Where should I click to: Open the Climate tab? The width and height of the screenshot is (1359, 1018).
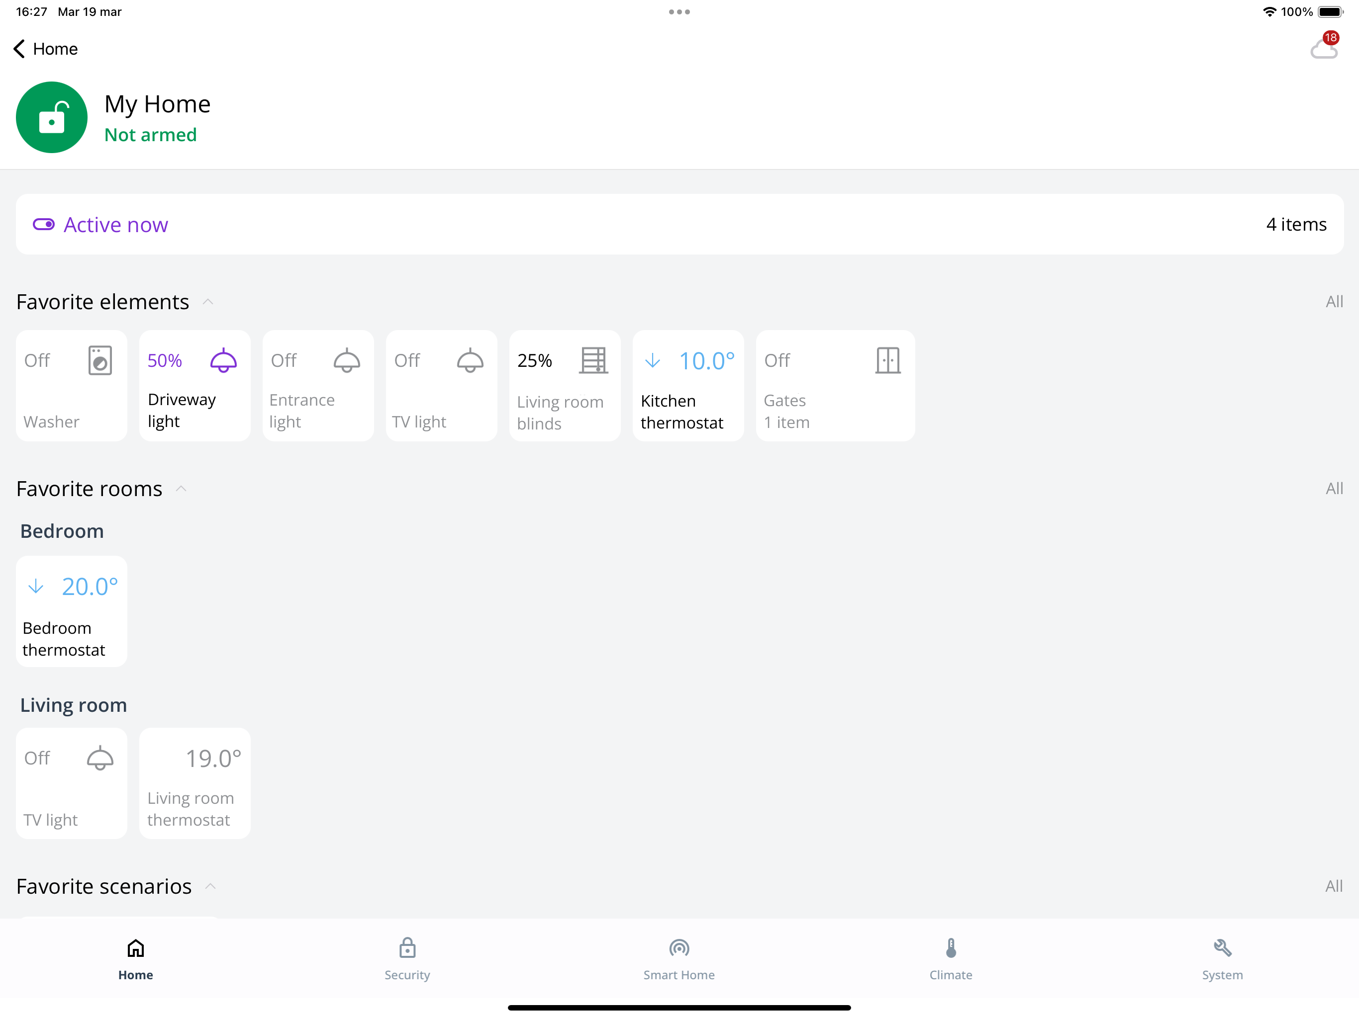tap(951, 960)
